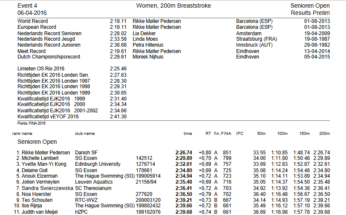346x215 pixels.
Task: Click club 'SC Theresianum'
Action: coord(93,188)
